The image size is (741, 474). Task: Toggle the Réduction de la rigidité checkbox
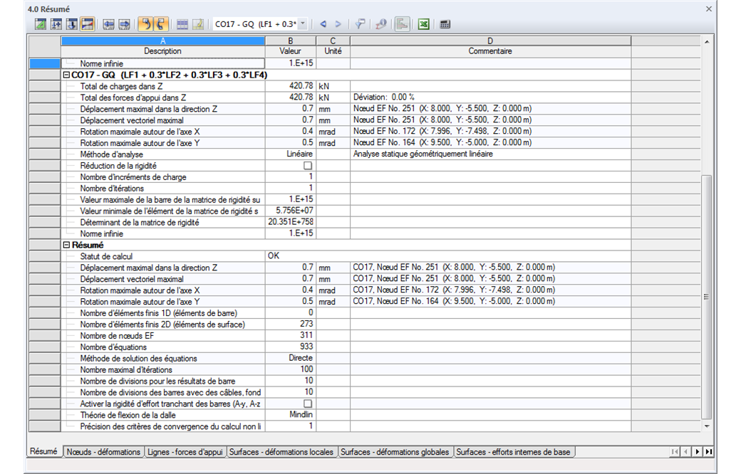point(308,166)
